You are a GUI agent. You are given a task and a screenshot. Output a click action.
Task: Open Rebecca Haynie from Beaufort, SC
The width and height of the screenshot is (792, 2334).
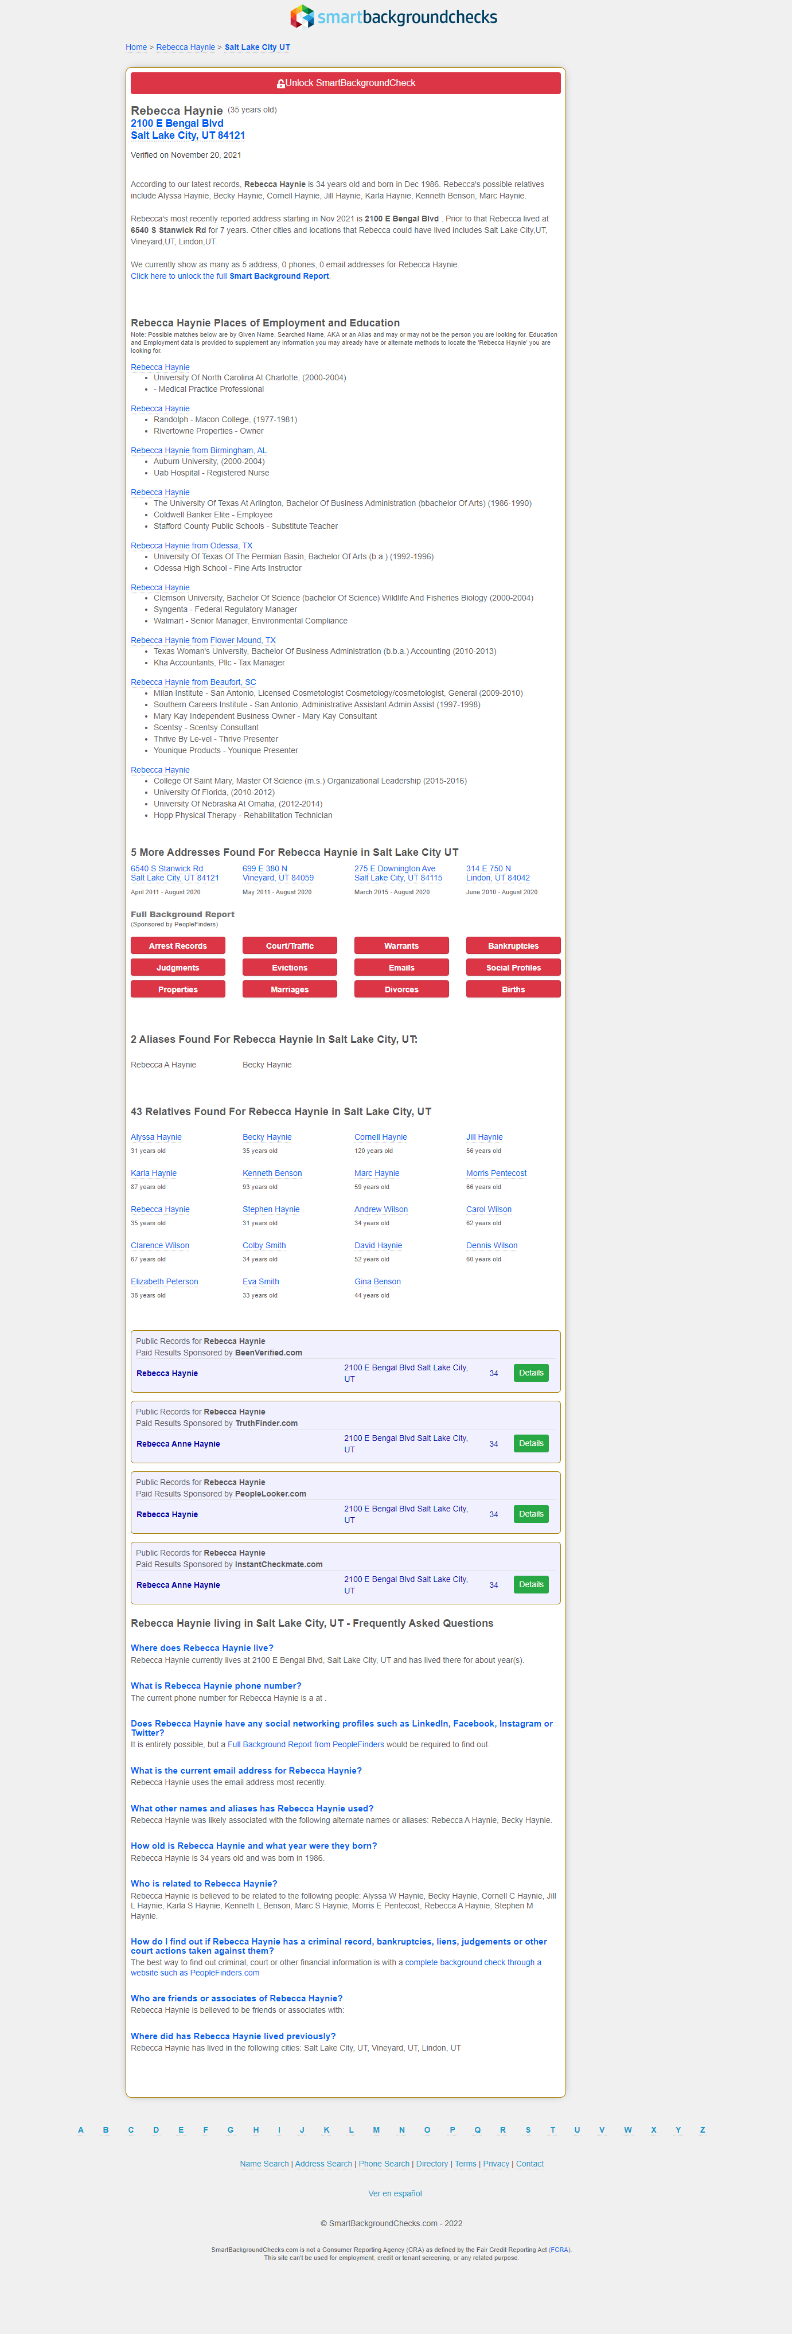[x=193, y=682]
